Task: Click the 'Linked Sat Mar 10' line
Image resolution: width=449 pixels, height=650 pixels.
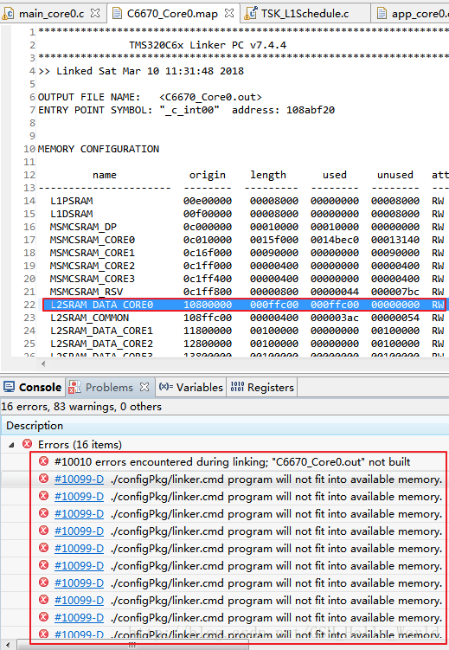Action: click(x=141, y=71)
